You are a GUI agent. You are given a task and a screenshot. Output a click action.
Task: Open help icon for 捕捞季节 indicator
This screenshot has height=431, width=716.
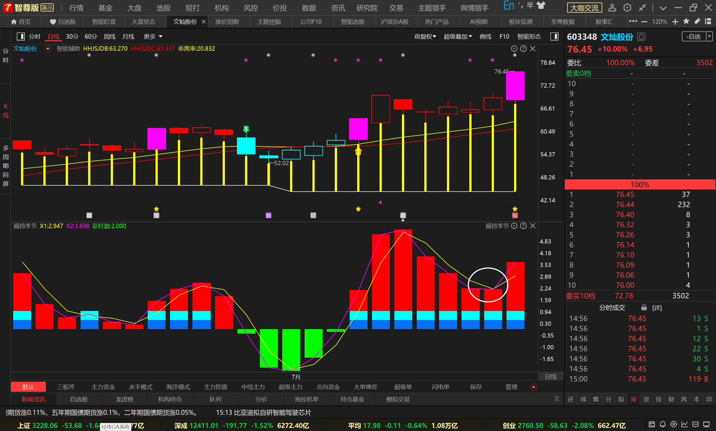pos(523,226)
